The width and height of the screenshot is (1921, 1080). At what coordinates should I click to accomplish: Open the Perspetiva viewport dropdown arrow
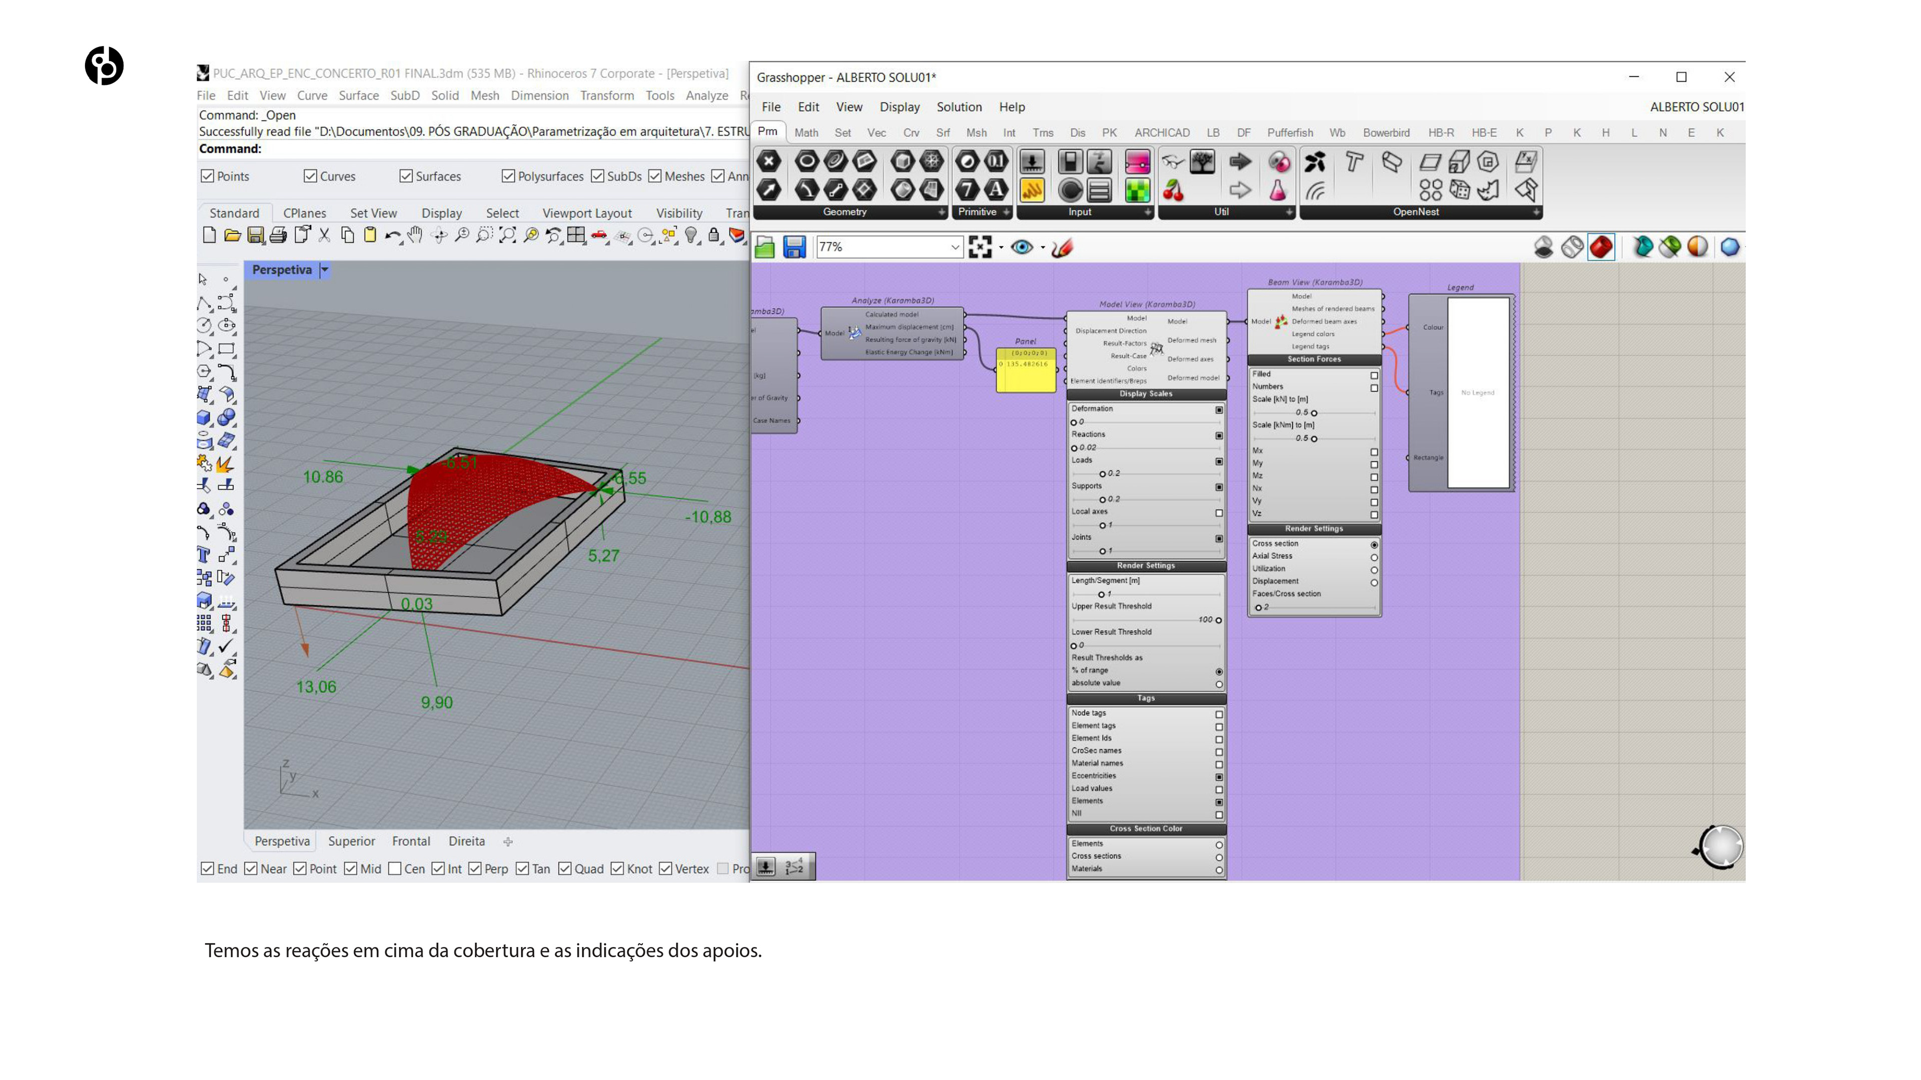[x=324, y=270]
